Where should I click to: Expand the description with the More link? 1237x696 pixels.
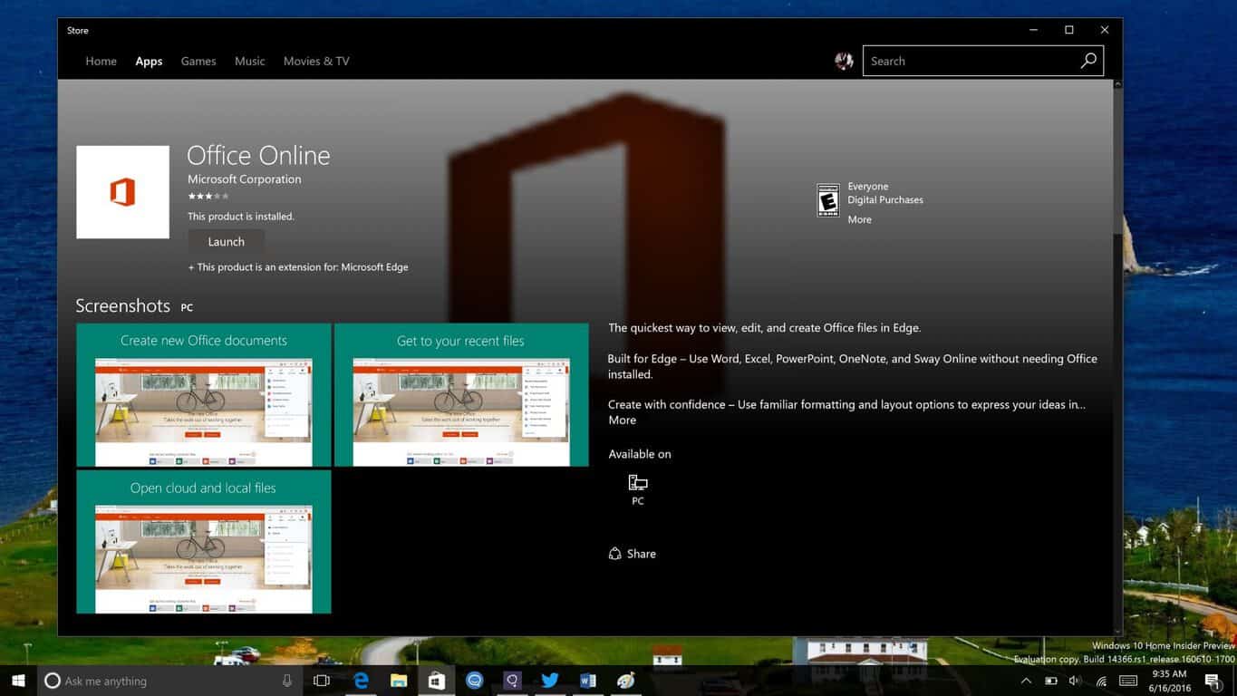pyautogui.click(x=622, y=420)
